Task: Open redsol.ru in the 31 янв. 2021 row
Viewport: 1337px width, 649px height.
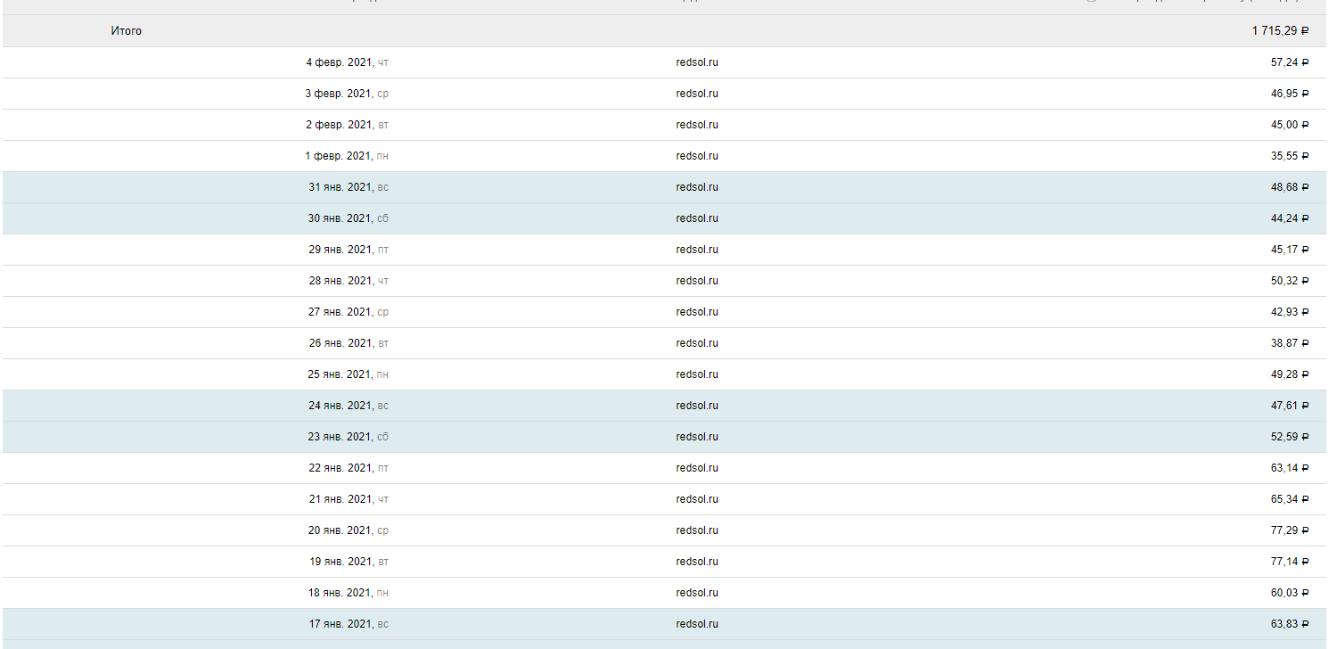Action: (x=696, y=187)
